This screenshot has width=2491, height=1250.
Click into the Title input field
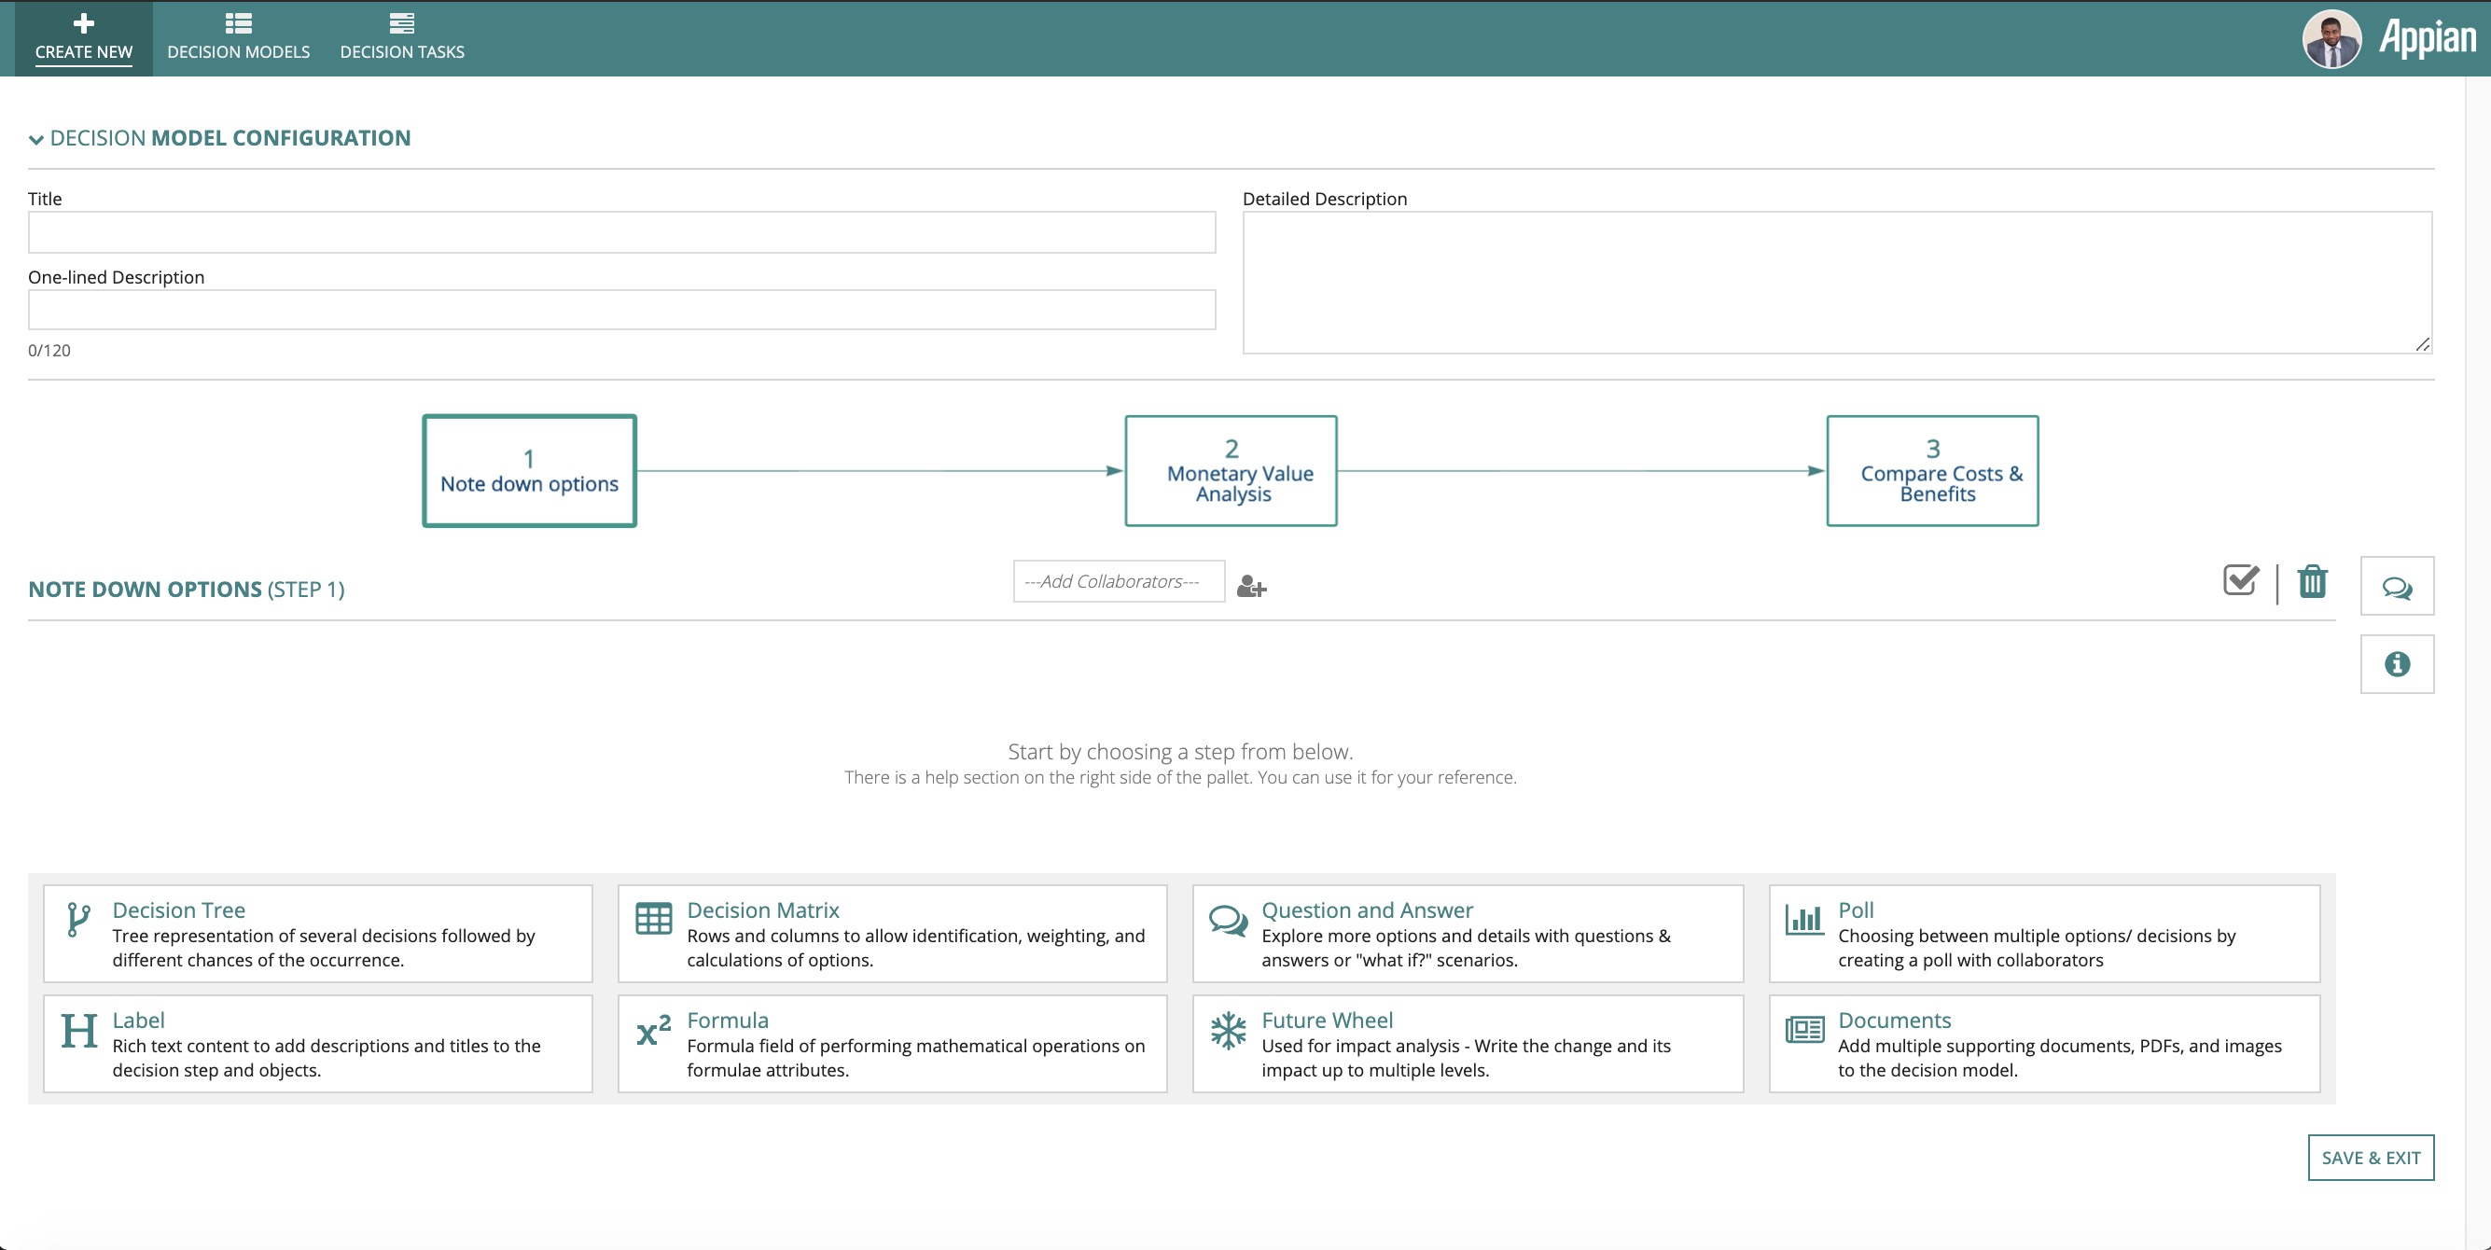(x=620, y=233)
